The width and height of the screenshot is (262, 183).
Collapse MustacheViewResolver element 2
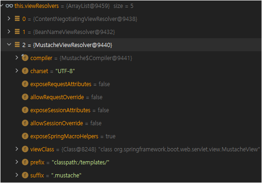point(9,44)
